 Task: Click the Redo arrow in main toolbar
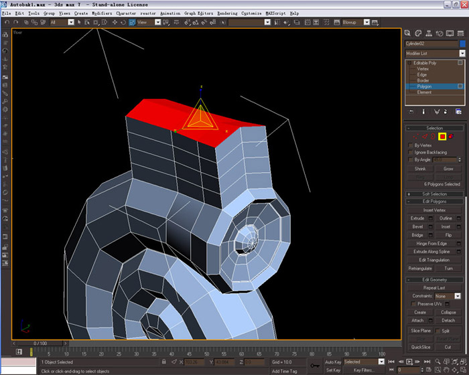(16, 22)
